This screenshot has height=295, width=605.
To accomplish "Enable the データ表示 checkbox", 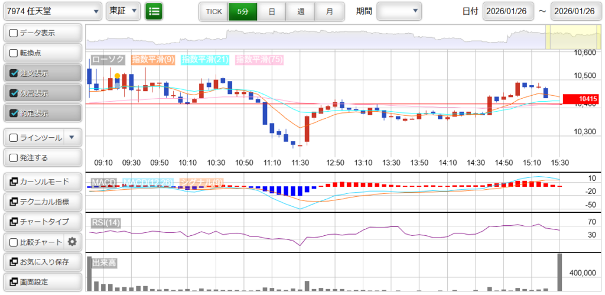I will 14,33.
